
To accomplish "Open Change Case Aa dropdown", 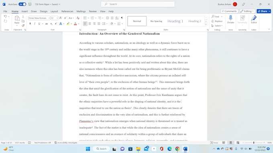I will 71,18.
